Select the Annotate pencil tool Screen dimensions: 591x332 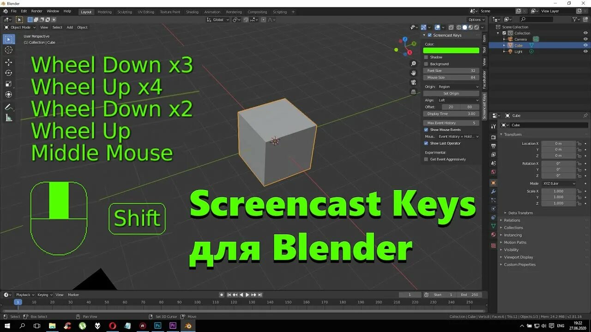pyautogui.click(x=9, y=107)
